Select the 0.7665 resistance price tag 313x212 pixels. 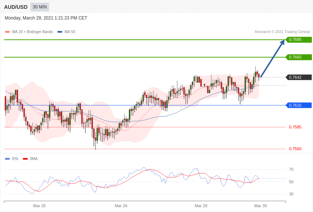click(x=299, y=57)
